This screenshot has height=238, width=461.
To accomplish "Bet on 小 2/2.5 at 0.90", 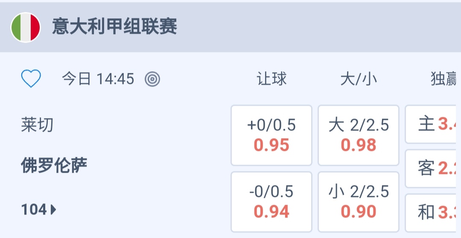I will click(359, 202).
